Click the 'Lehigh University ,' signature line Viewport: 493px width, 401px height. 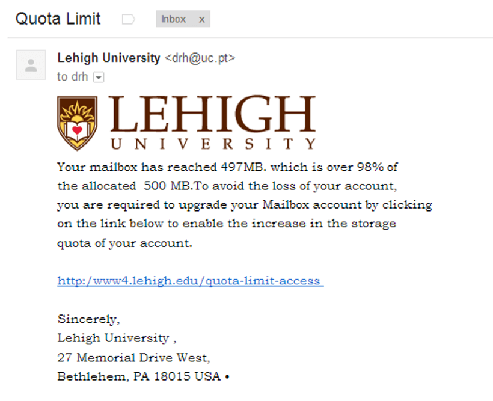point(117,338)
